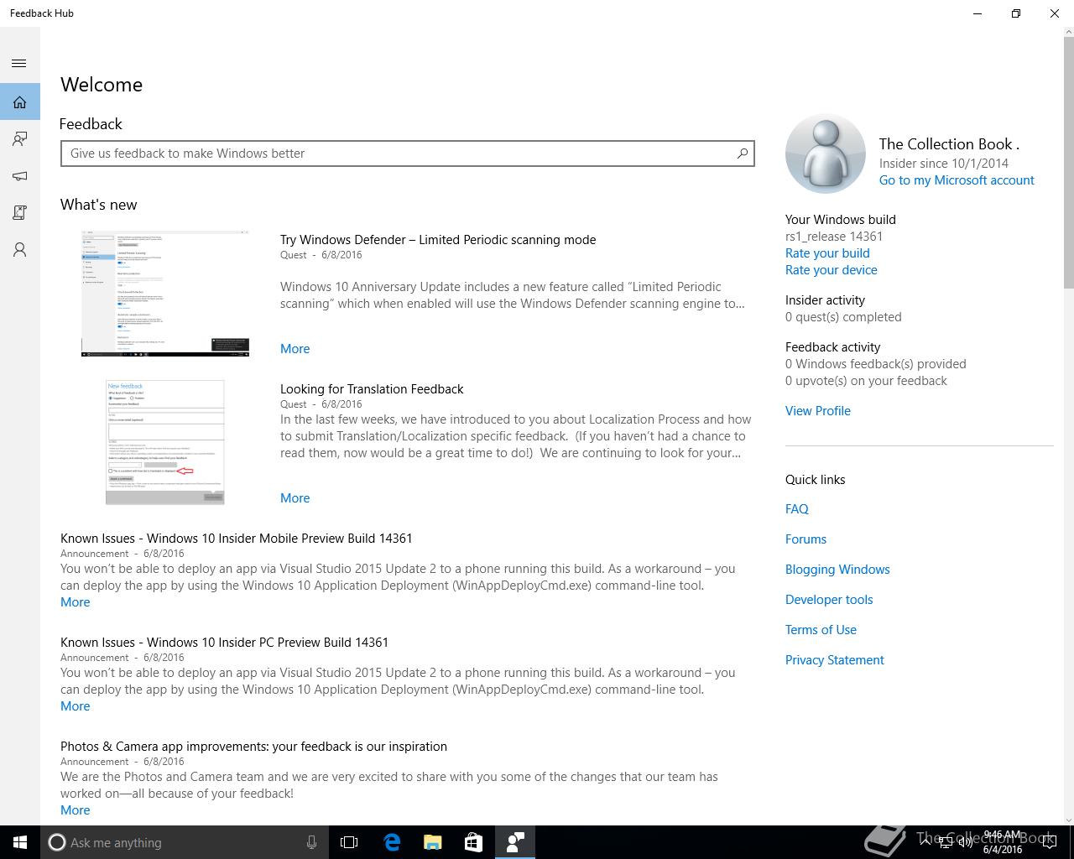Click the network tray icon
This screenshot has height=859, width=1074.
(x=945, y=842)
